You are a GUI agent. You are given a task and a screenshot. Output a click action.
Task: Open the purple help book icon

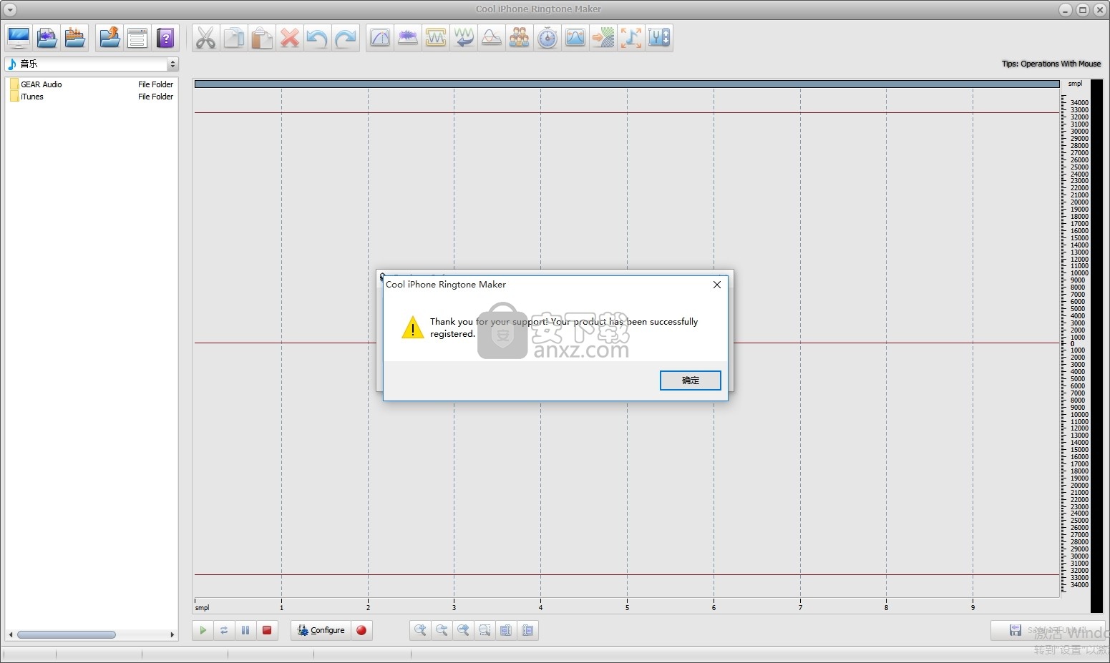tap(165, 38)
